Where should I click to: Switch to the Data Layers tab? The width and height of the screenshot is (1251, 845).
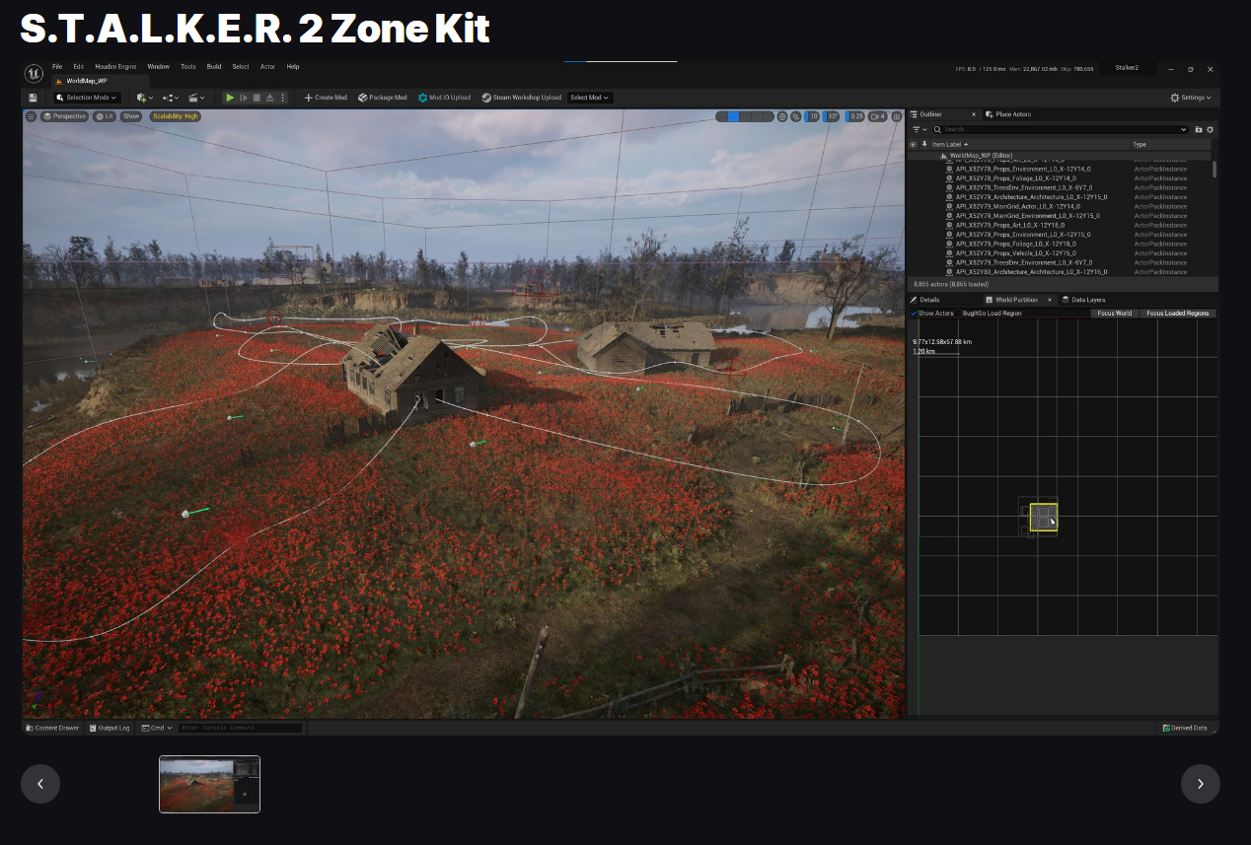[1084, 300]
